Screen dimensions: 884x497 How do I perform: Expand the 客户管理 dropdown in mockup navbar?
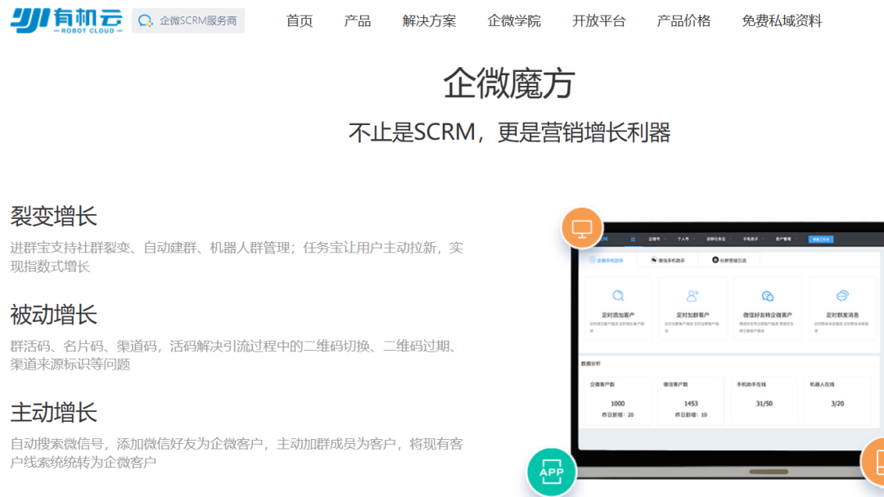[x=786, y=240]
